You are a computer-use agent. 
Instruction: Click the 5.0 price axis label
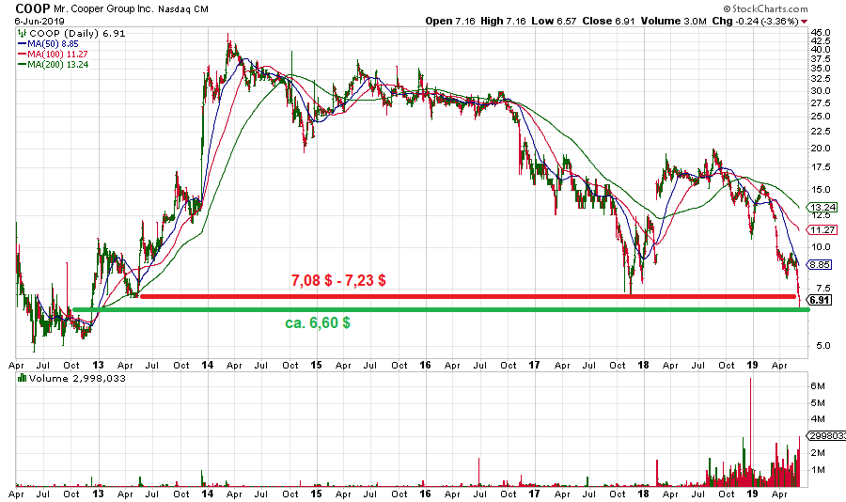pyautogui.click(x=823, y=345)
